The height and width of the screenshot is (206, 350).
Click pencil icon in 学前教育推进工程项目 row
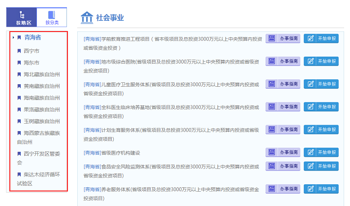pos(311,38)
